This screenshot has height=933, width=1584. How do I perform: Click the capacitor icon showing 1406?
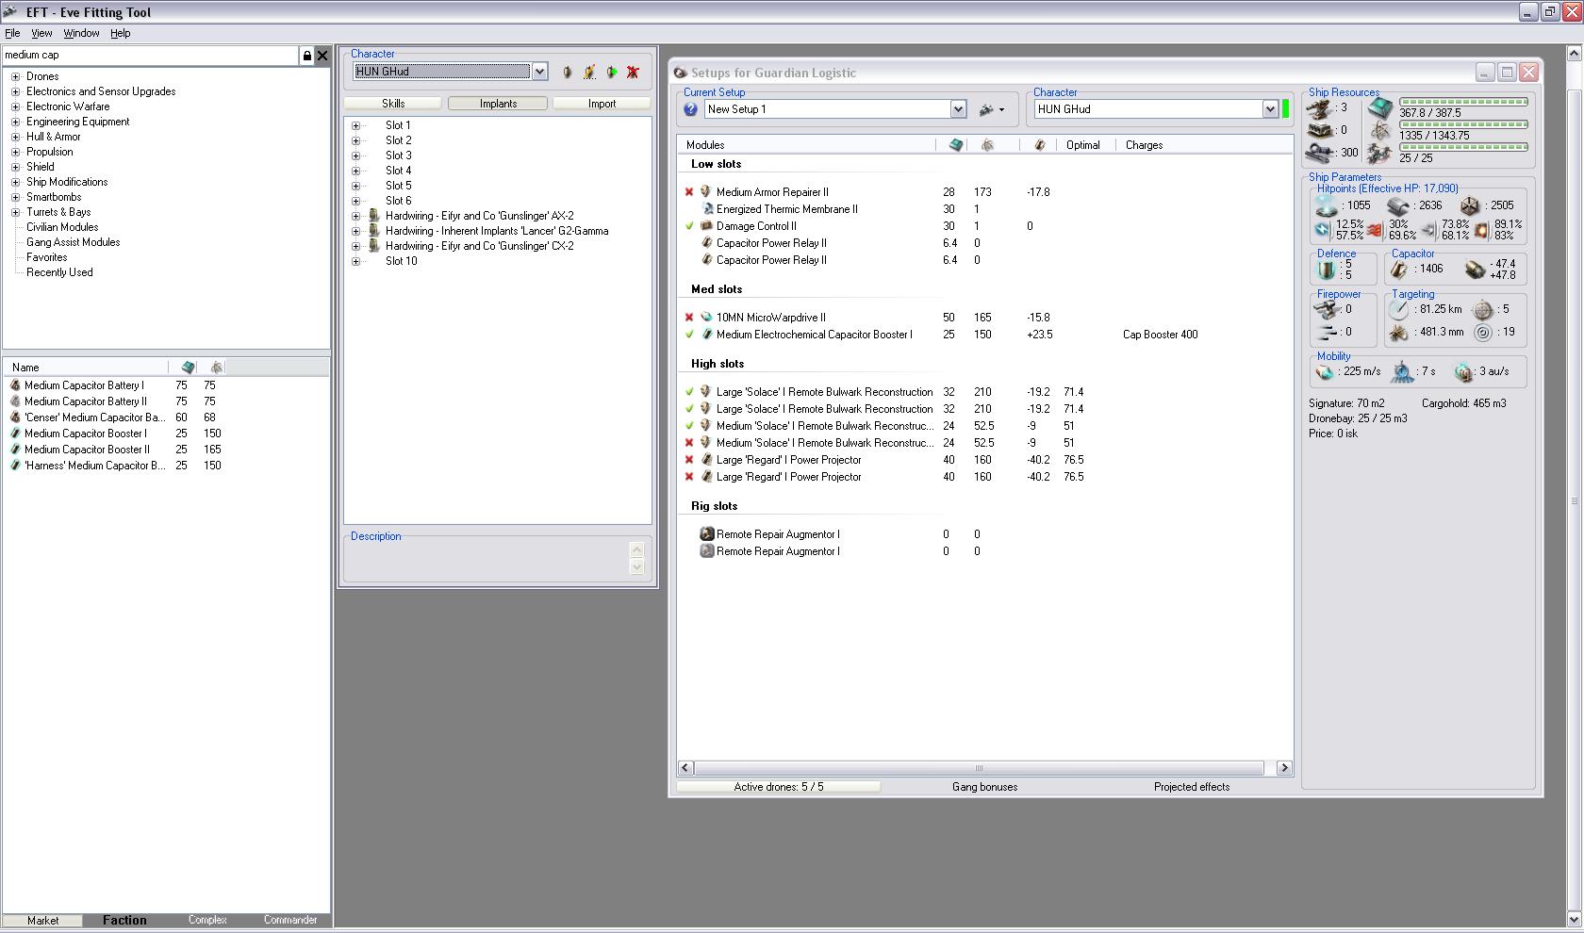1399,270
